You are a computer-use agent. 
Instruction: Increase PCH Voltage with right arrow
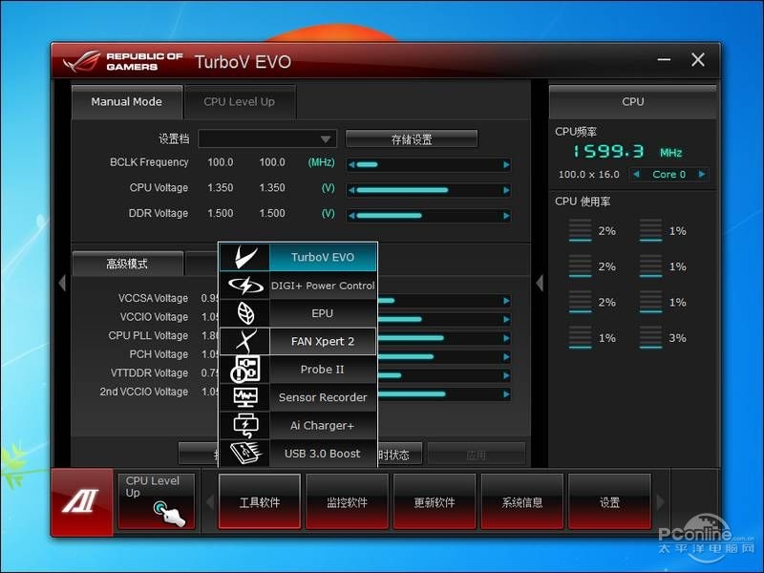click(x=506, y=356)
